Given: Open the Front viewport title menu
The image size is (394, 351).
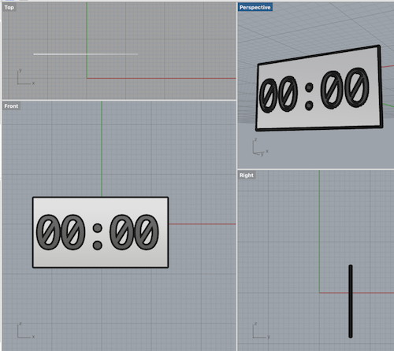Looking at the screenshot, I should [11, 106].
